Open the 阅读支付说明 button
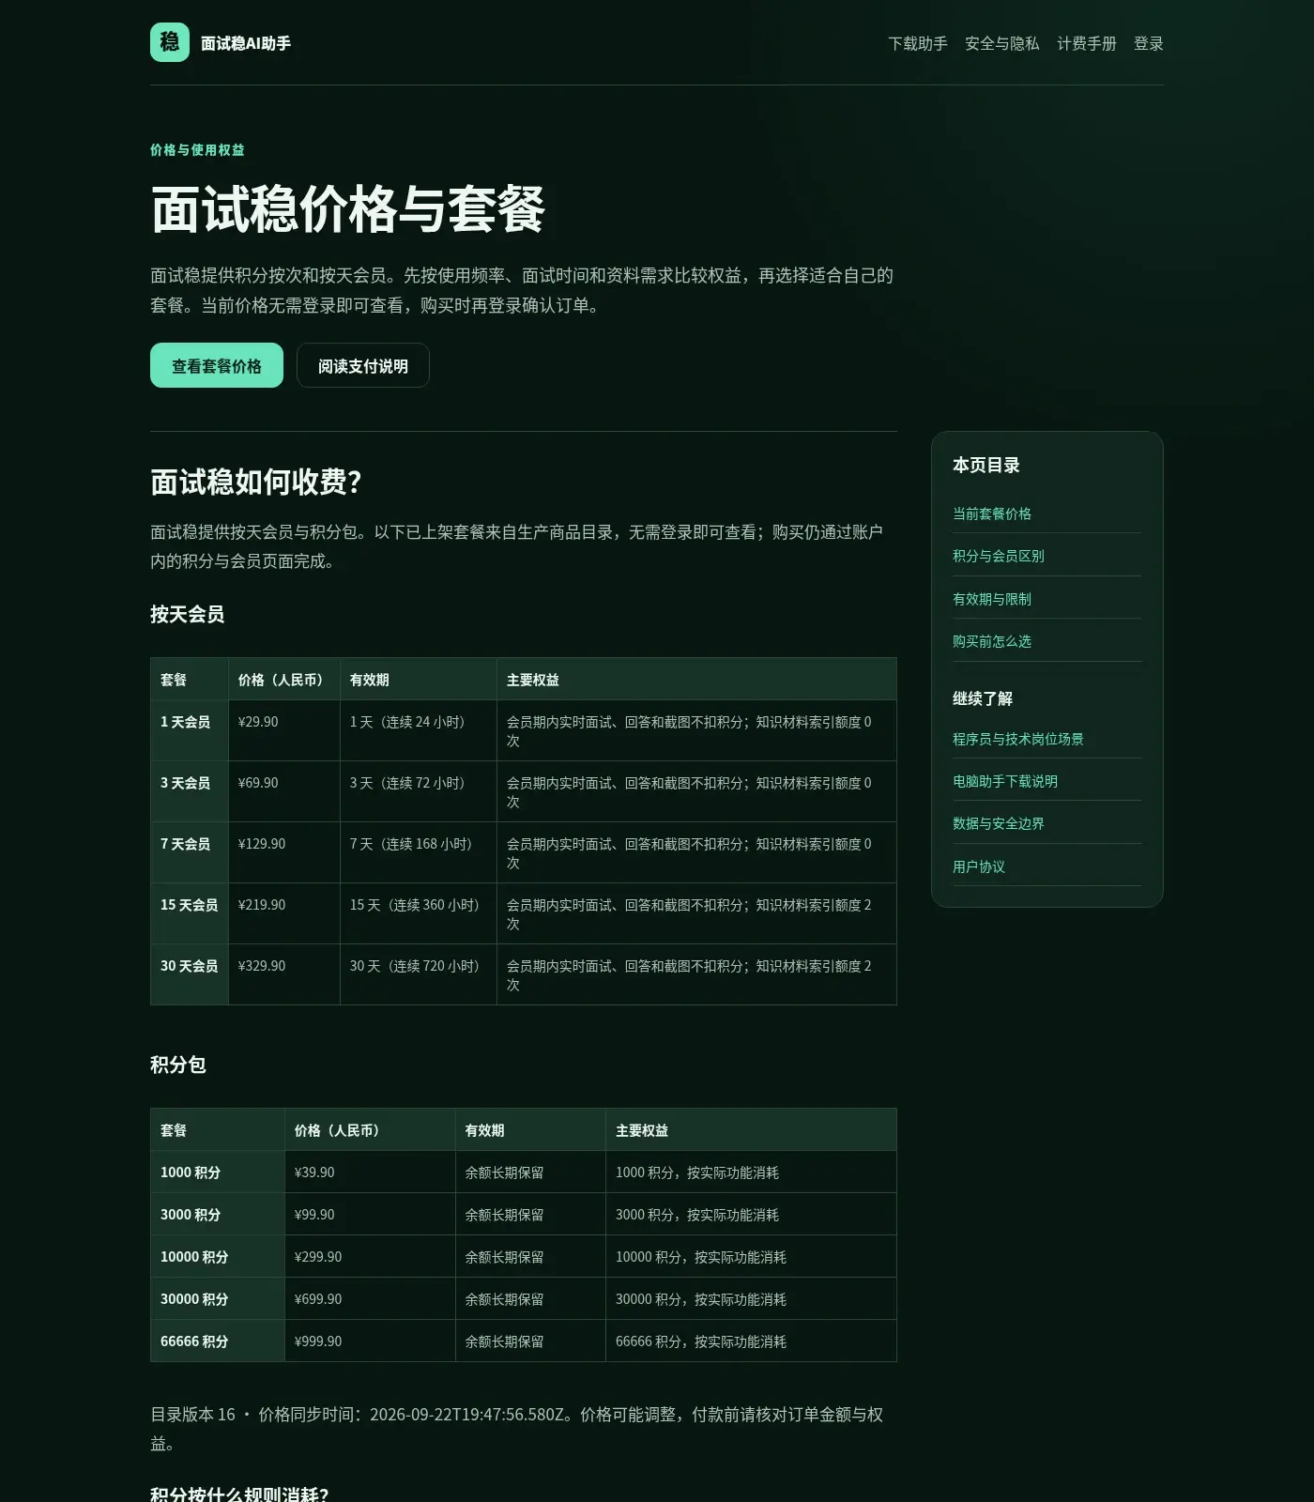 coord(363,365)
